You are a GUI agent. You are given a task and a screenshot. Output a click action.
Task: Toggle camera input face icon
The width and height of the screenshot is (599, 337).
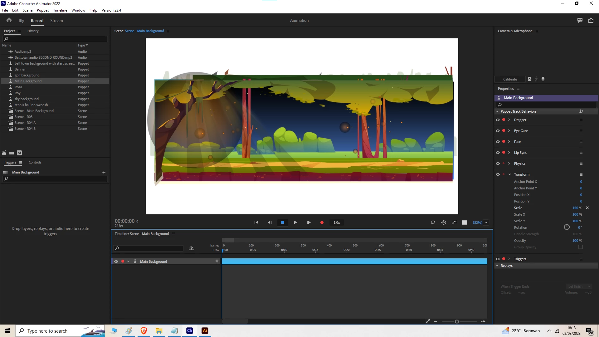[x=529, y=79]
